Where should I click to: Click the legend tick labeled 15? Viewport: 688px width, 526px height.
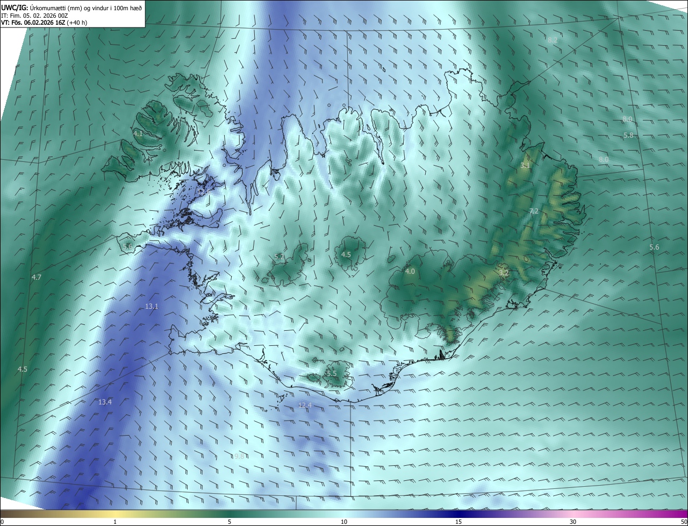458,522
